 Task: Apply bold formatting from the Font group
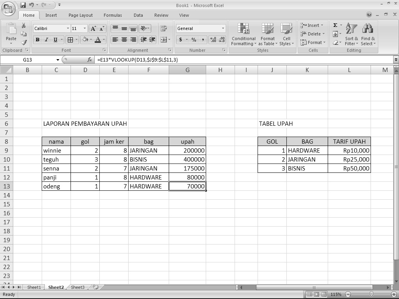point(37,39)
